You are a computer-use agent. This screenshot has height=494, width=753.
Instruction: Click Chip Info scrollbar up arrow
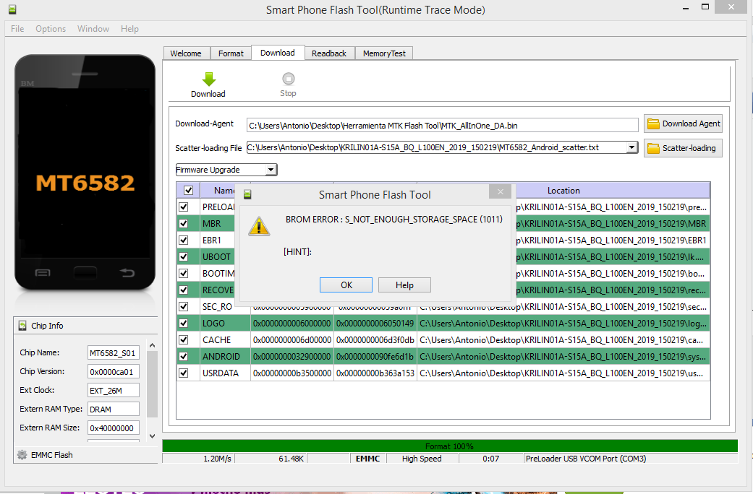click(x=152, y=345)
